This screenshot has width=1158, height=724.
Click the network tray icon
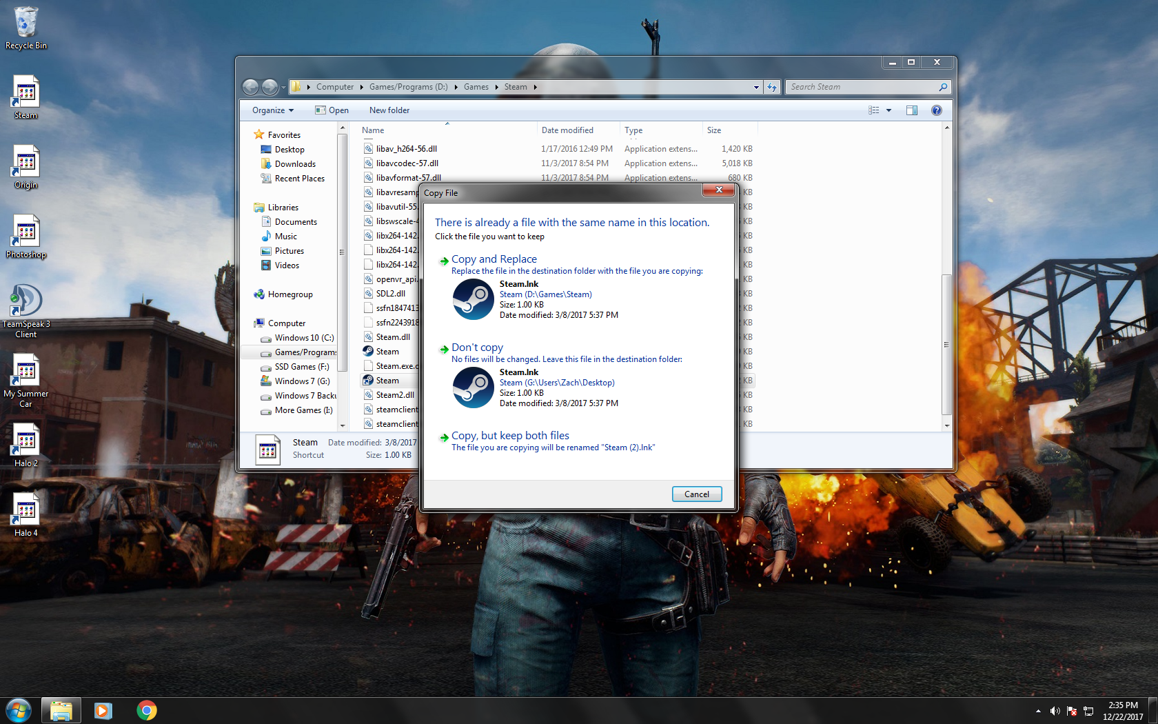point(1088,711)
